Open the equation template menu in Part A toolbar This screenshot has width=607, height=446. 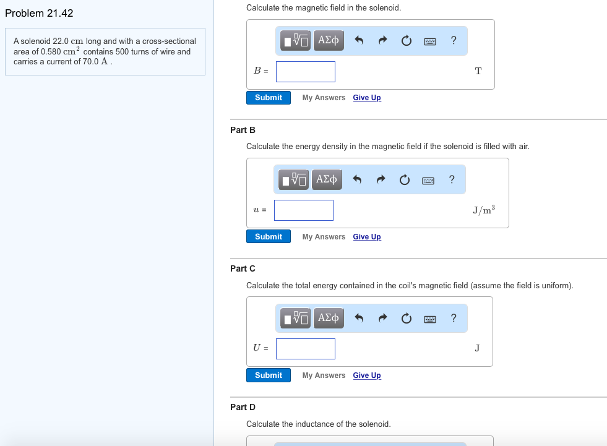tap(295, 40)
